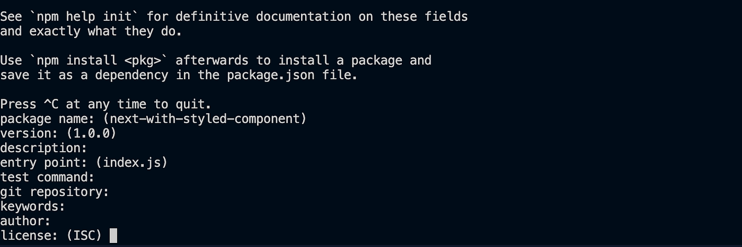
Task: Click the 'package name:' prompt line
Action: [153, 118]
